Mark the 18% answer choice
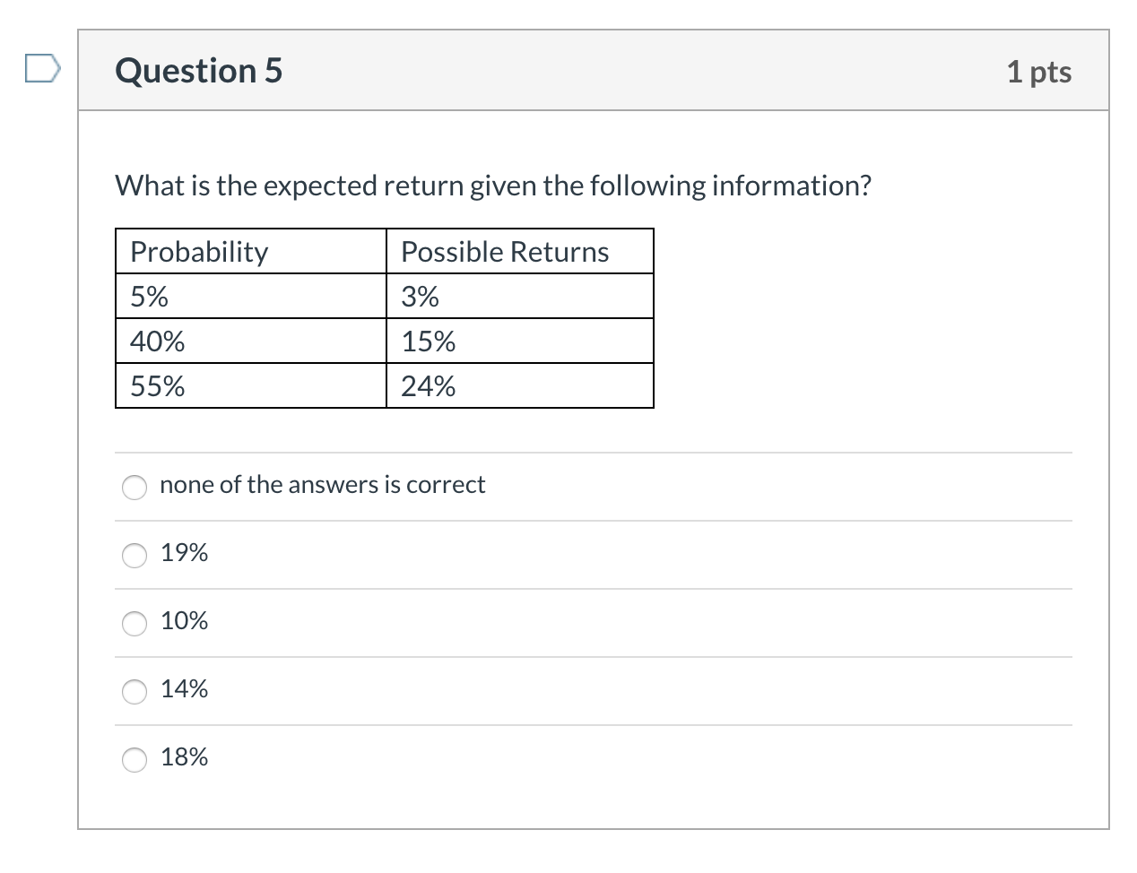Screen dimensions: 1137x873 pos(134,760)
